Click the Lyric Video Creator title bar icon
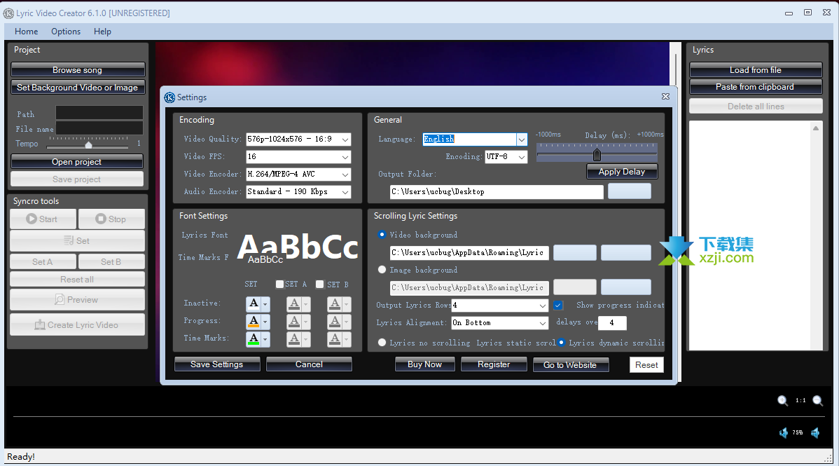 [8, 13]
